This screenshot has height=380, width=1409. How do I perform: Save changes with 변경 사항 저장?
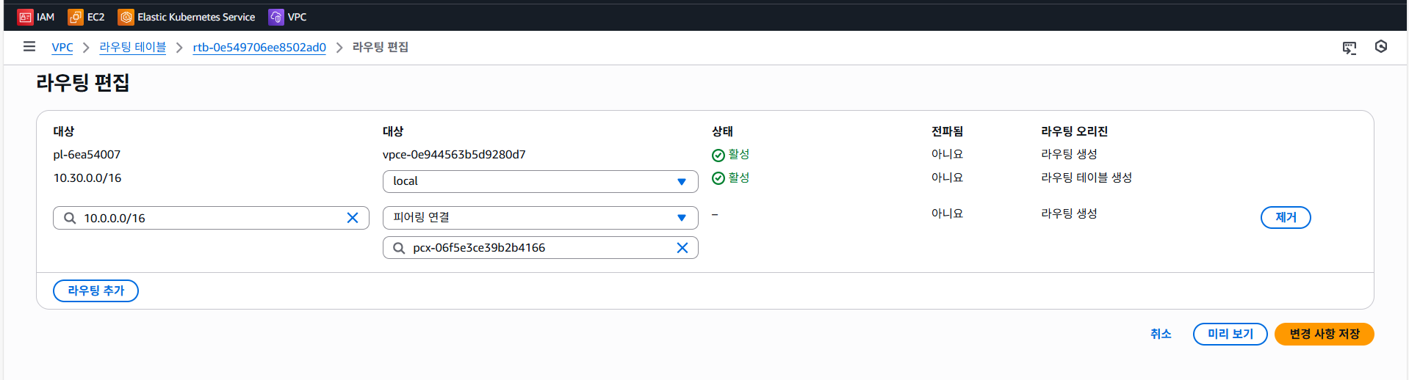coord(1325,334)
